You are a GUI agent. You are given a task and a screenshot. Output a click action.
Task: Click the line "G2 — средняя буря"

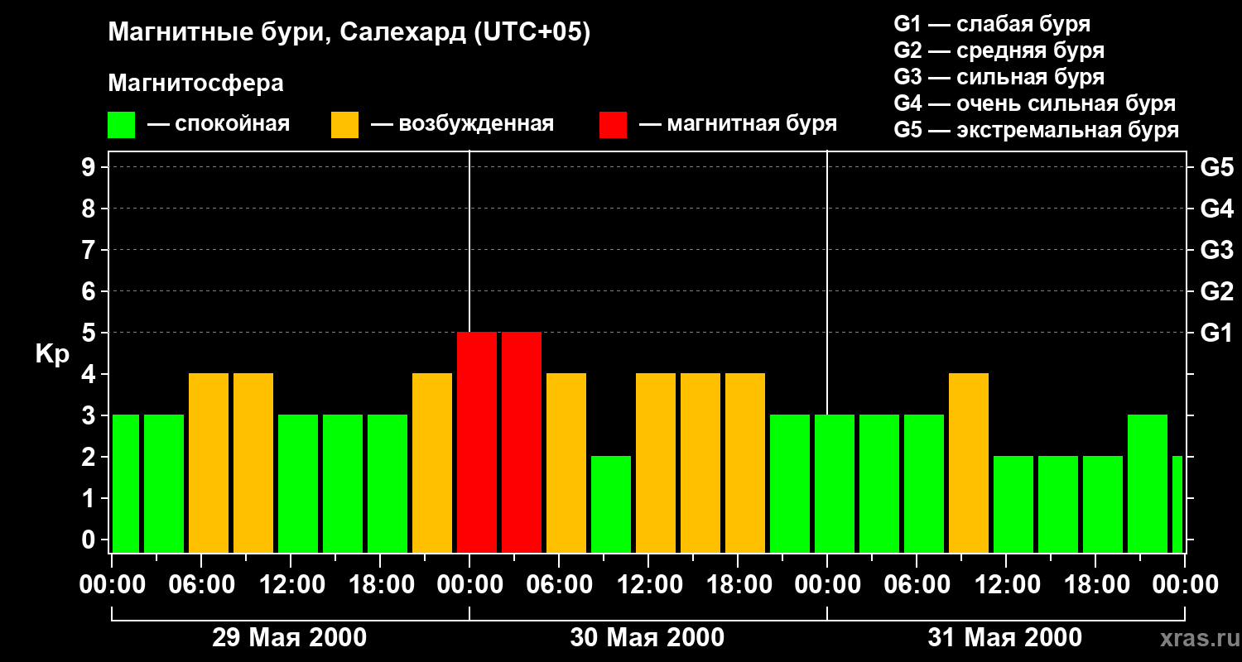pyautogui.click(x=999, y=50)
